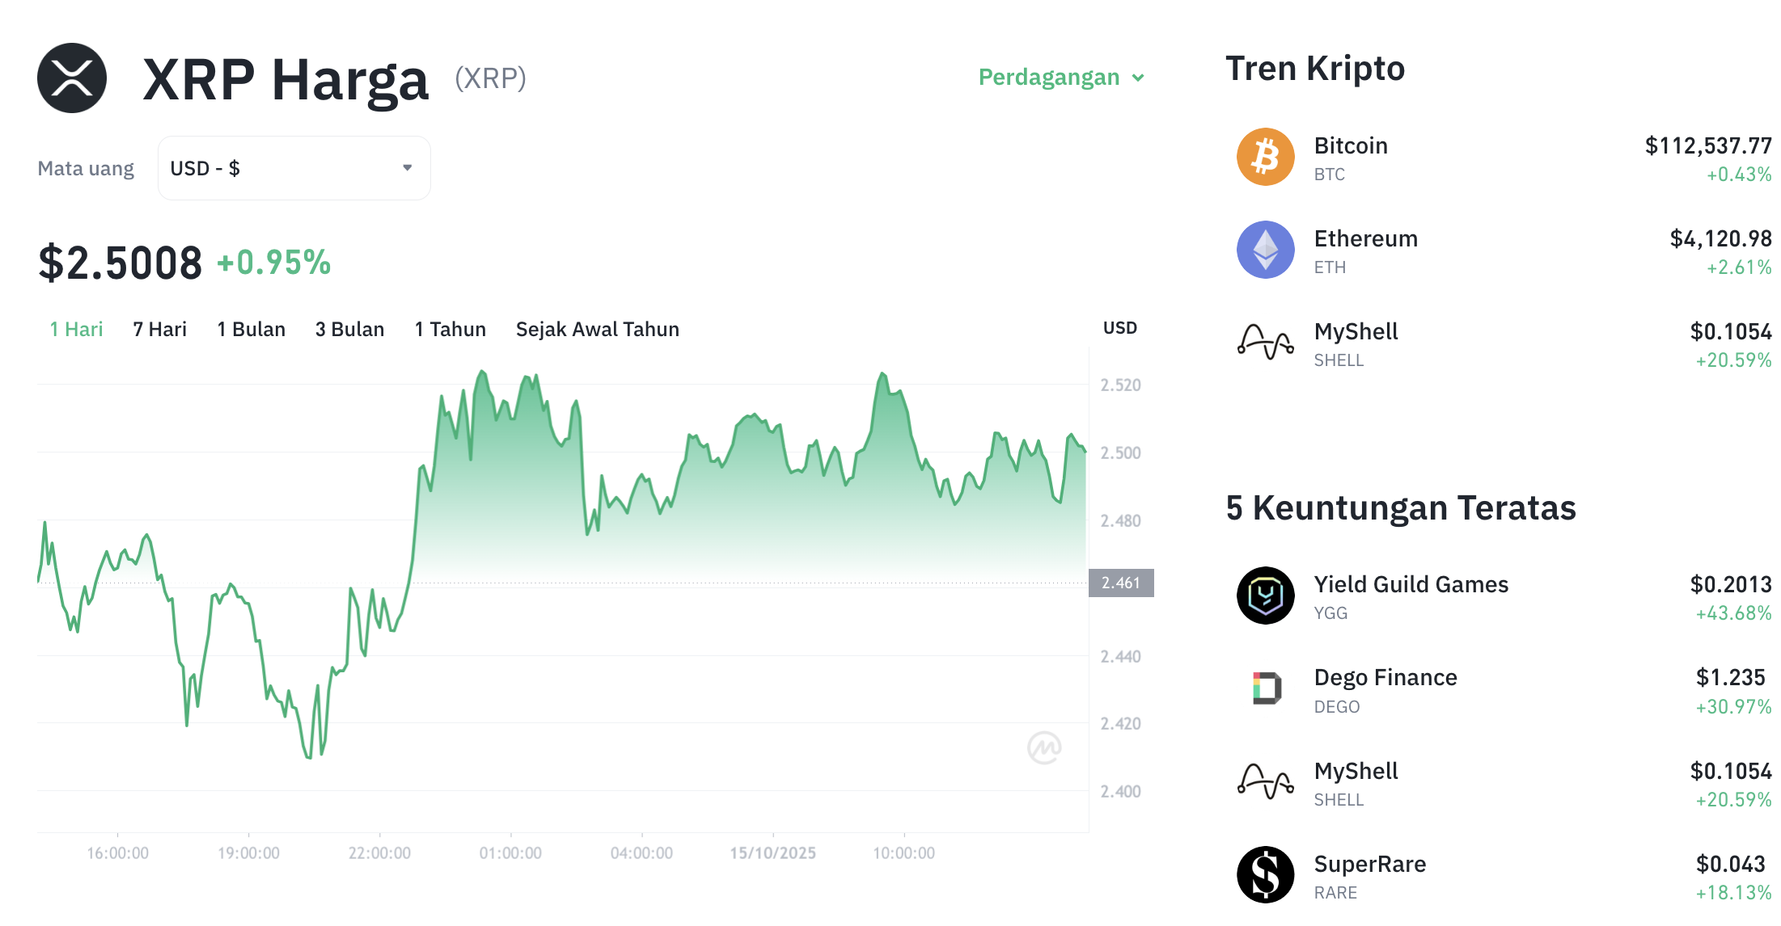The image size is (1781, 926).
Task: Click the Dego Finance logo icon
Action: [1265, 688]
